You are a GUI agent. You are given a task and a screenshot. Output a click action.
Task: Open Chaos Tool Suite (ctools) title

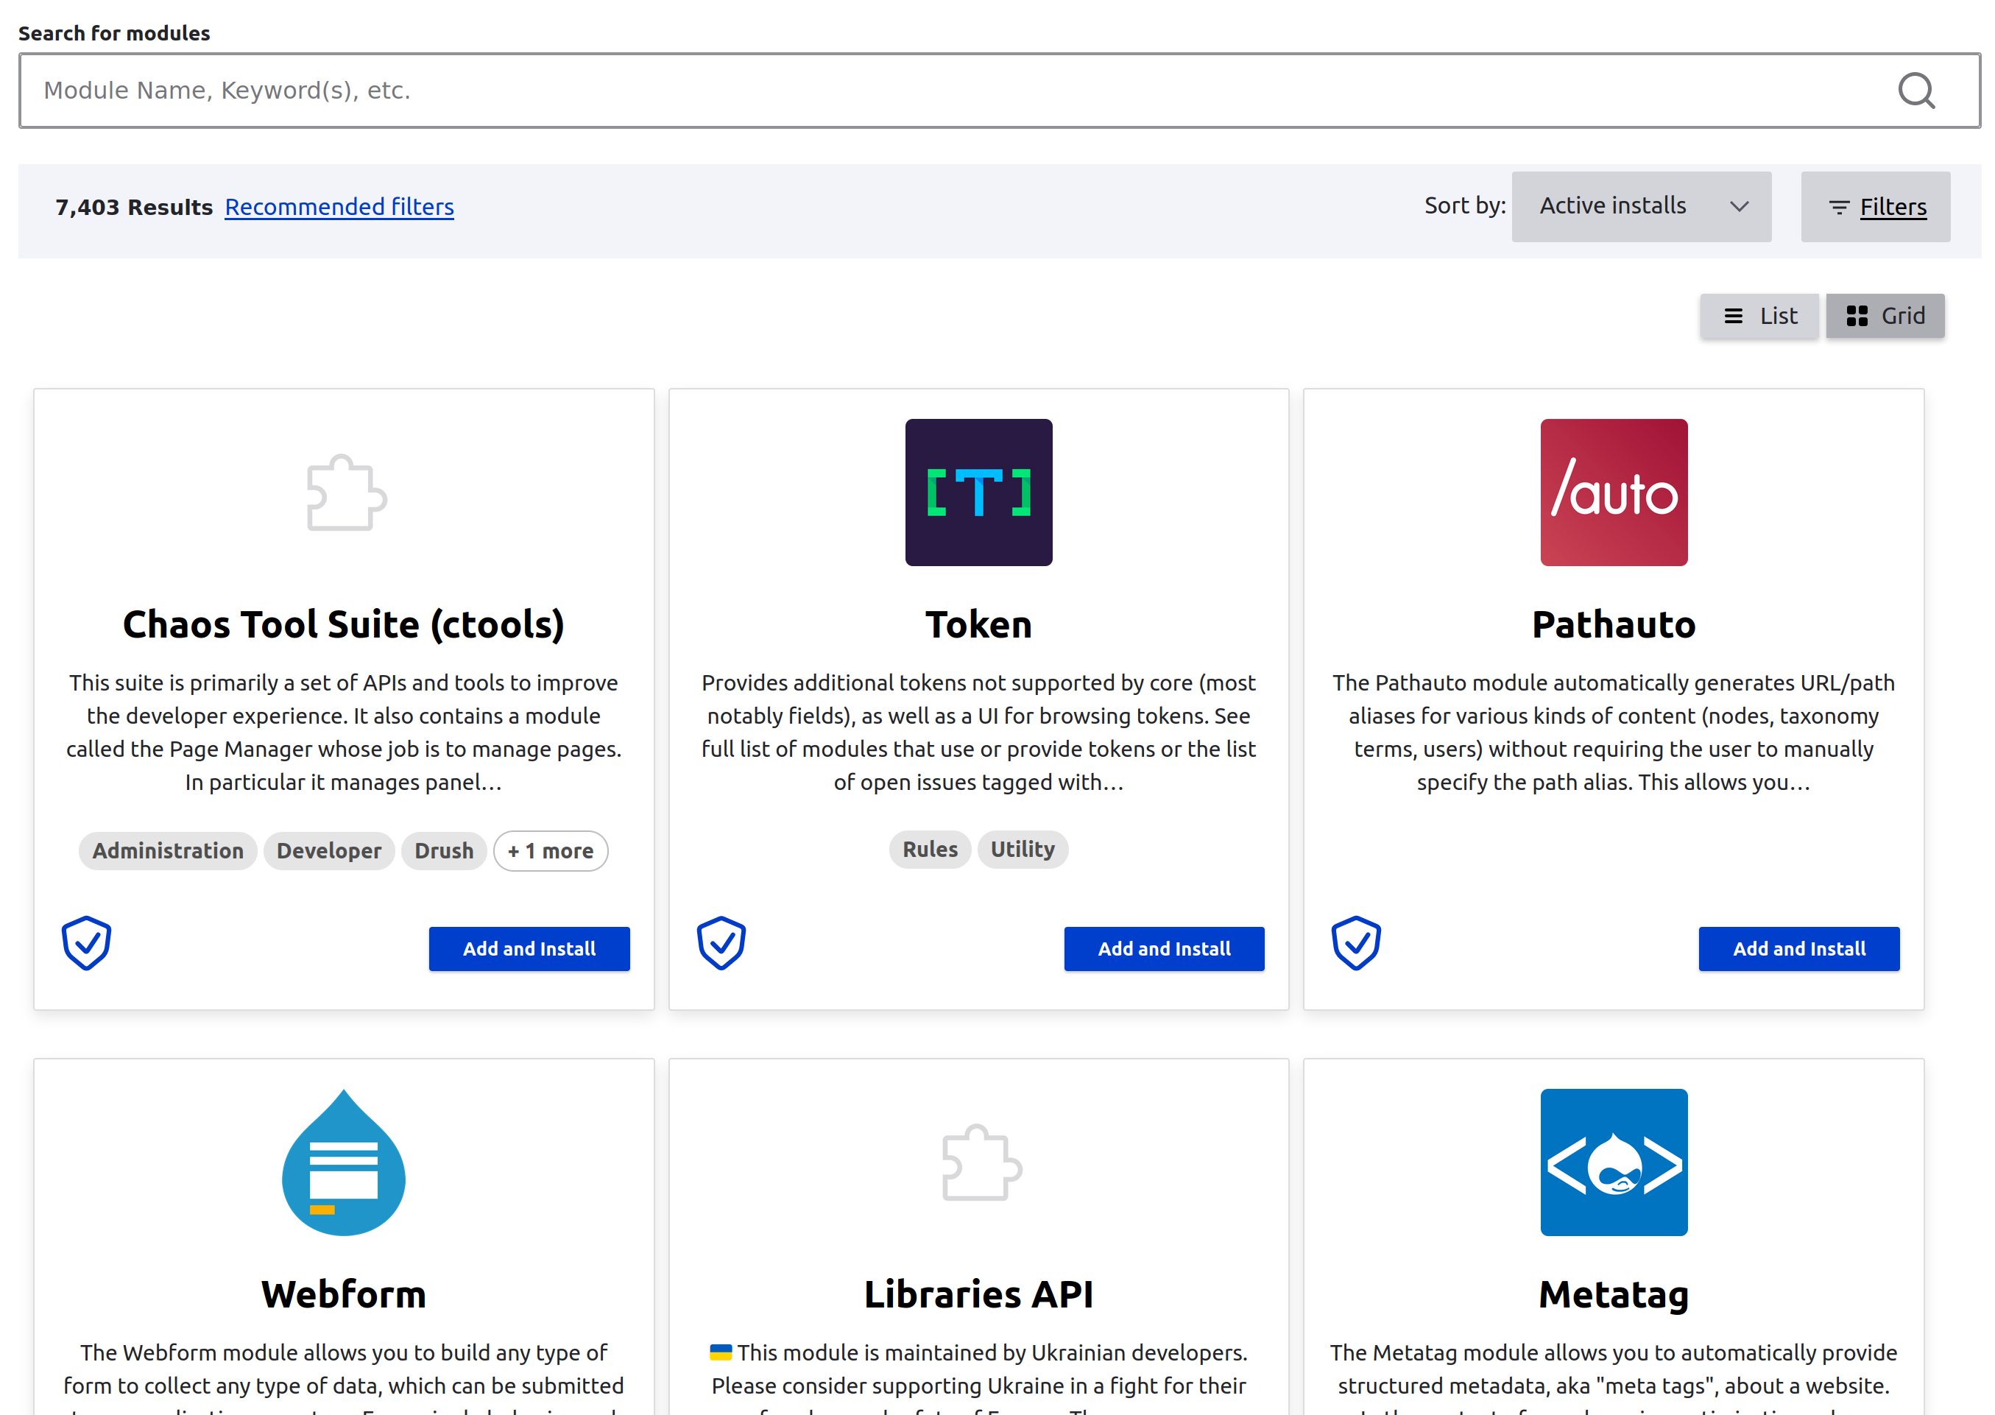click(343, 624)
